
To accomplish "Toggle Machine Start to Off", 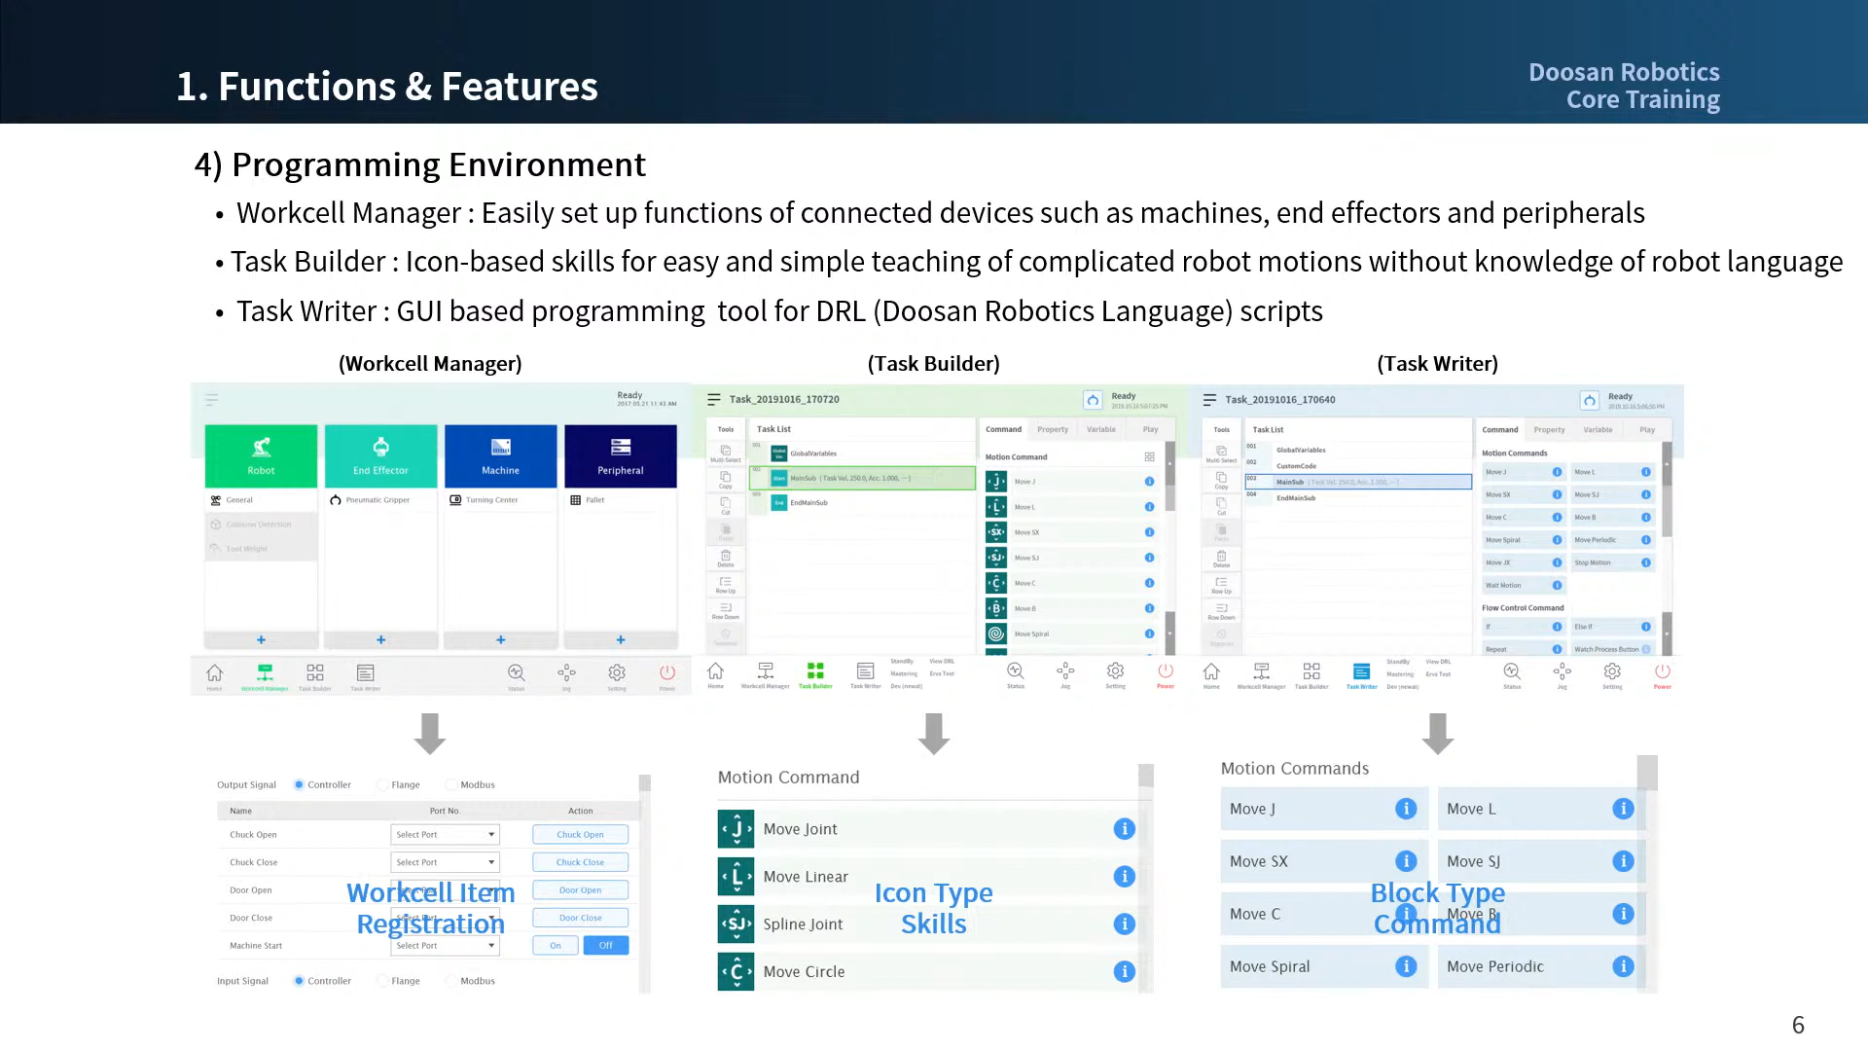I will click(605, 946).
